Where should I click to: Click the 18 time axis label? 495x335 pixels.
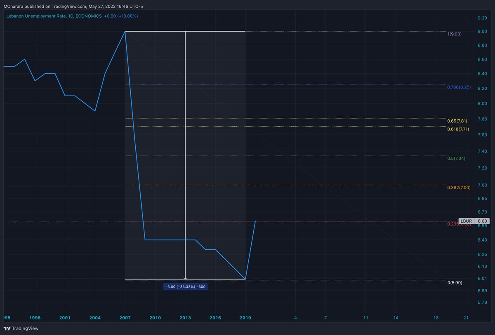click(436, 318)
